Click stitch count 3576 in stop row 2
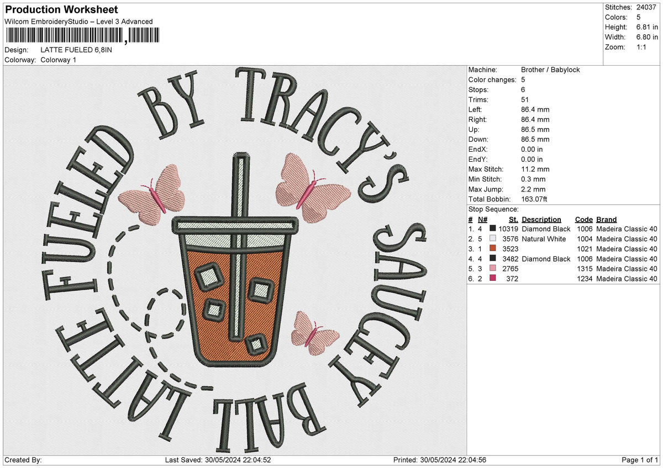Viewport: 663px width, 468px height. pos(511,239)
